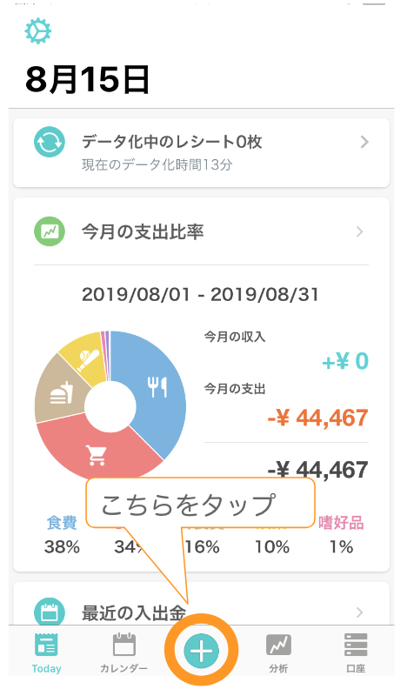Tap the orange -¥ 44,467 expense amount
Viewport: 407px width, 689px height.
pyautogui.click(x=317, y=418)
